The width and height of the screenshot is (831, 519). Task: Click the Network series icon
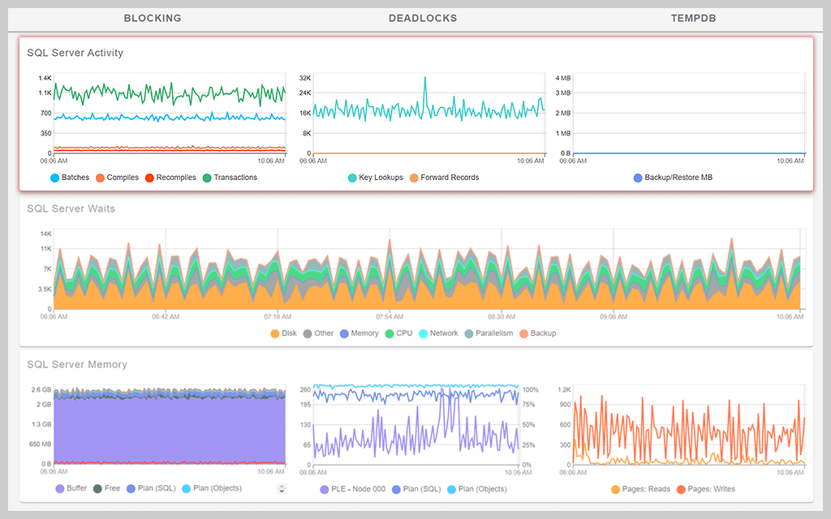click(x=423, y=333)
